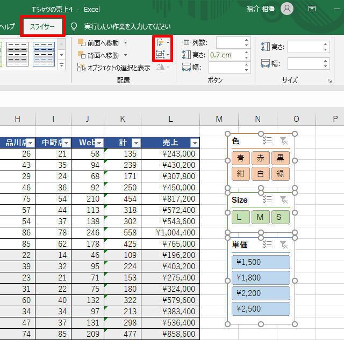Screen dimensions: 344x340
Task: Clear filter in the 単価 slicer
Action: pos(284,245)
